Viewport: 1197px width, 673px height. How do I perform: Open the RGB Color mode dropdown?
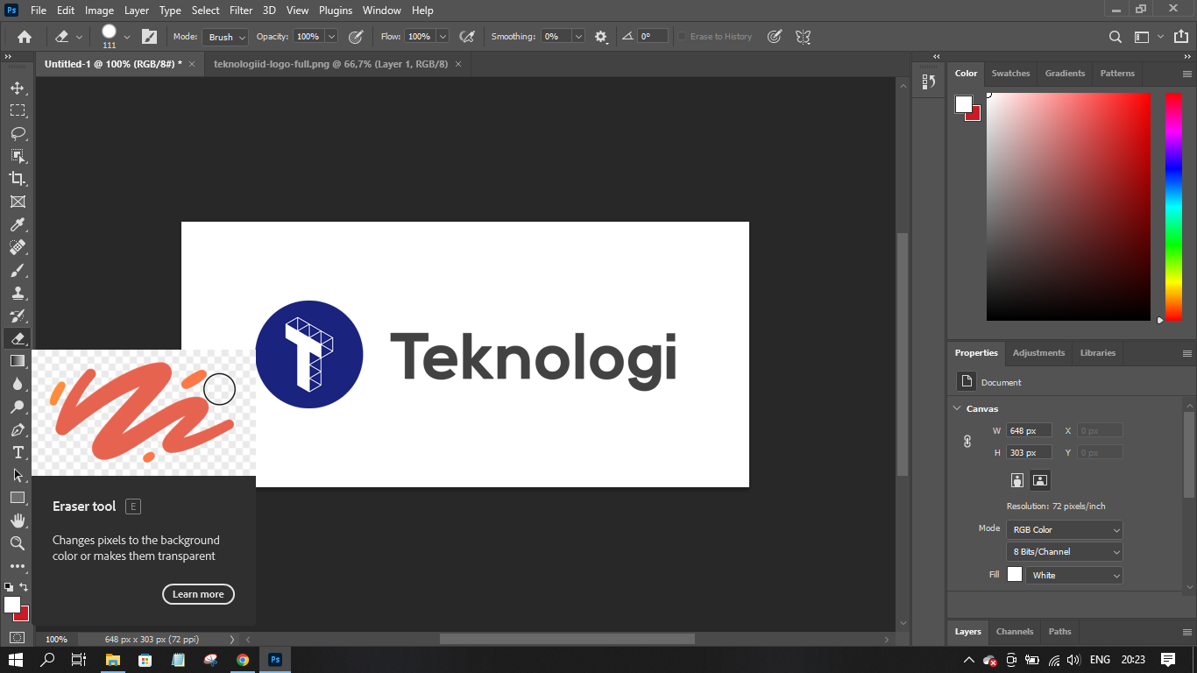point(1064,529)
